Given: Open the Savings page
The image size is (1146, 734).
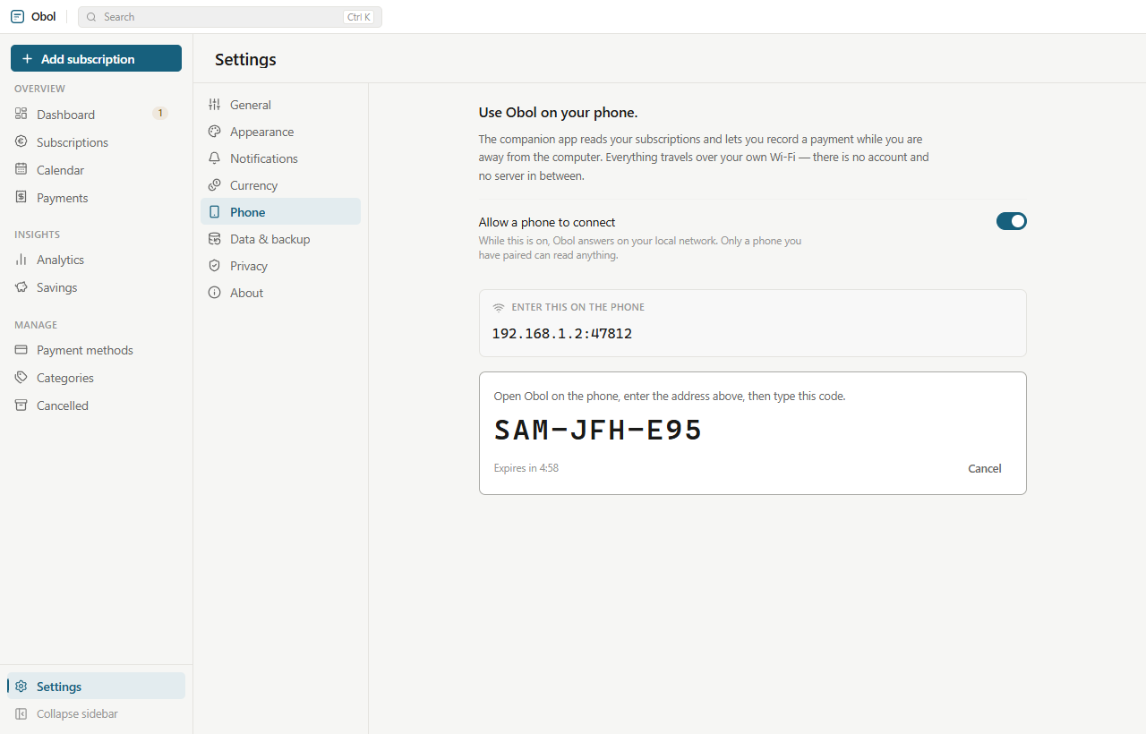Looking at the screenshot, I should [x=96, y=286].
